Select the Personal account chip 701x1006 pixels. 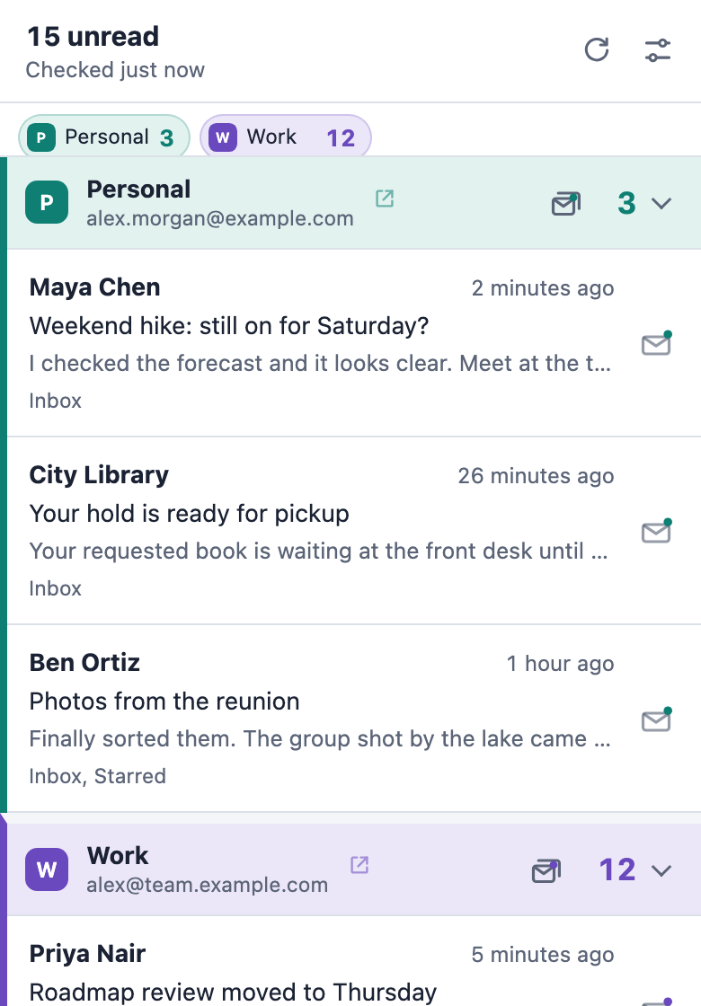pos(104,137)
